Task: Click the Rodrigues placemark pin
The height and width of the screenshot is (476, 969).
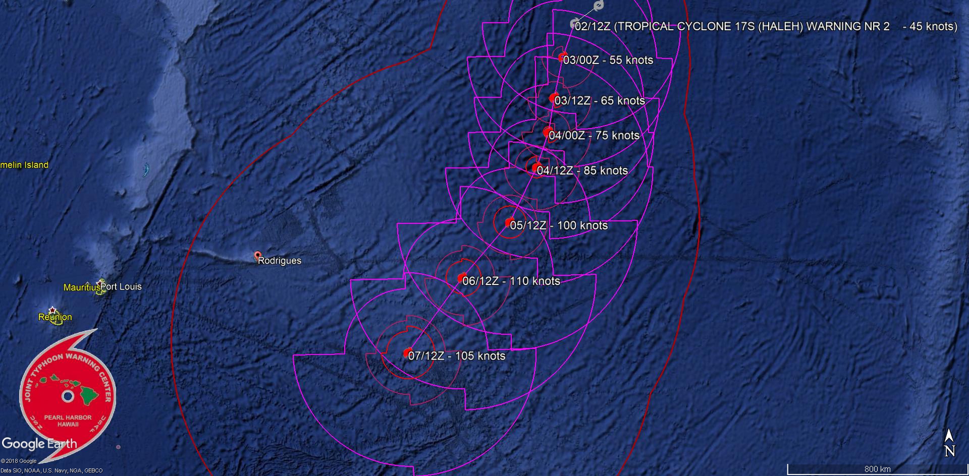Action: (x=258, y=255)
